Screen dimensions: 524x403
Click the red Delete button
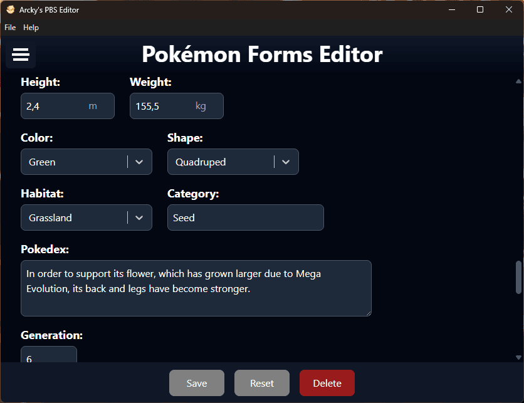[x=327, y=383]
